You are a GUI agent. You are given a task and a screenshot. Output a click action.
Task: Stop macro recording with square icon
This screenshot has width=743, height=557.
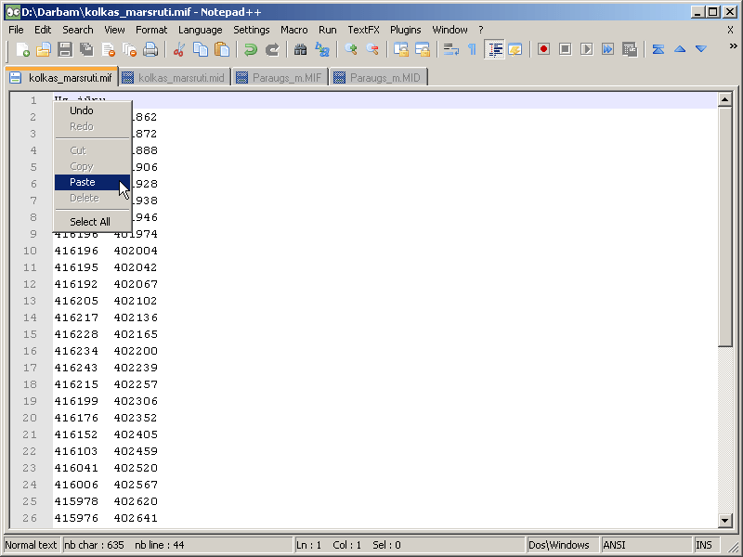[565, 49]
